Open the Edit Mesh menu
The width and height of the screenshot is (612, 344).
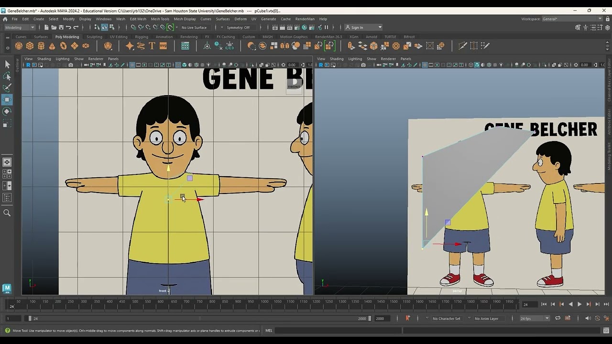[138, 19]
